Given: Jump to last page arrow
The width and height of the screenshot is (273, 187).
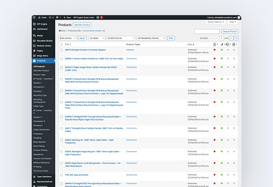Looking at the screenshot, I should tap(236, 38).
